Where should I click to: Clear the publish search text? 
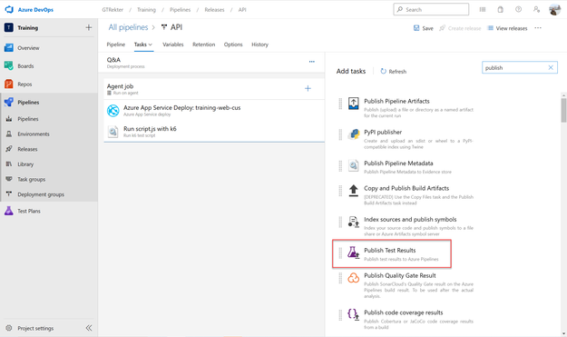pos(551,68)
